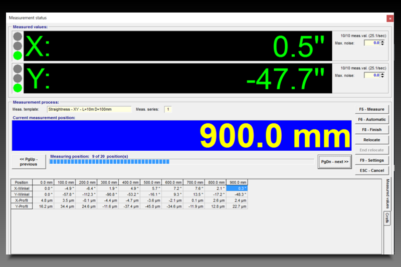Select X-Profil cell -4.7 µm
The width and height of the screenshot is (401, 267).
[x=129, y=200]
